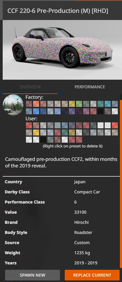Click the camouflaged roadster preview image
This screenshot has height=282, width=122.
62,50
